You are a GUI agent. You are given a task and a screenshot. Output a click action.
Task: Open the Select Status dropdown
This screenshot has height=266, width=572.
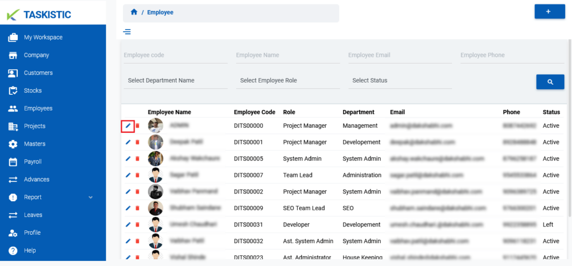coord(400,80)
